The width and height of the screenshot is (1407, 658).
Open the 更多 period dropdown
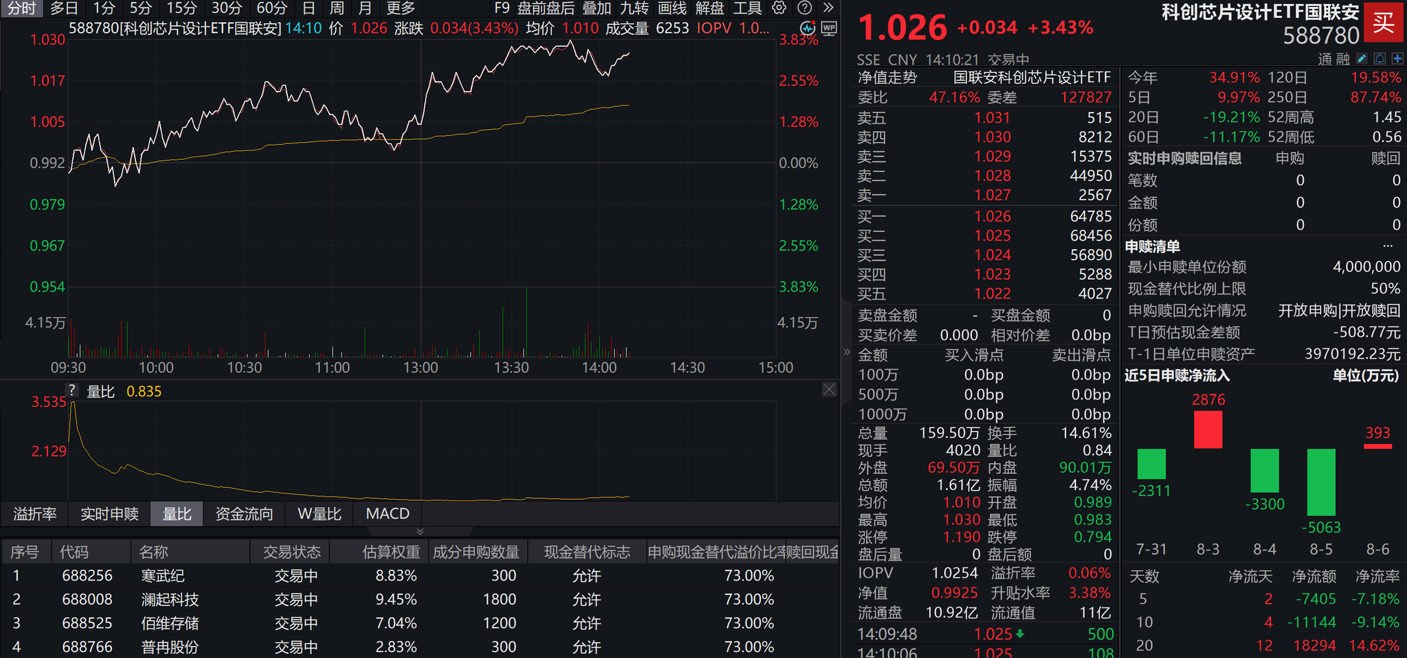(x=401, y=8)
